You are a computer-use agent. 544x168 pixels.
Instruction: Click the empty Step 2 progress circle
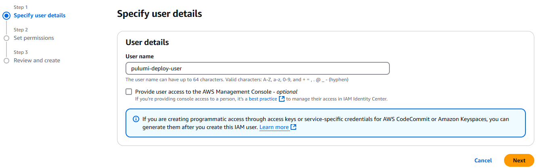click(x=6, y=38)
